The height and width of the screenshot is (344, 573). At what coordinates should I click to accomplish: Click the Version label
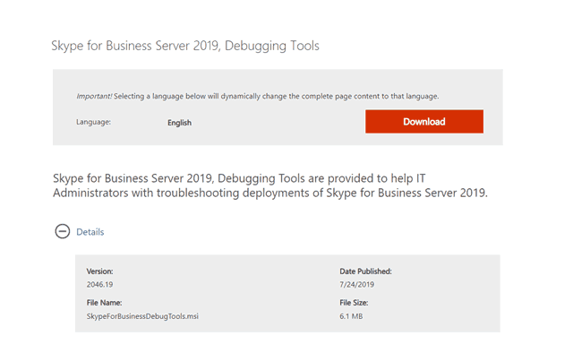(x=99, y=271)
